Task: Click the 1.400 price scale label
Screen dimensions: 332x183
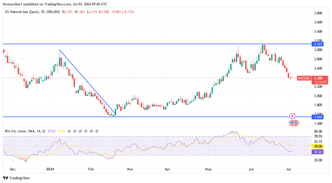Action: pos(318,123)
